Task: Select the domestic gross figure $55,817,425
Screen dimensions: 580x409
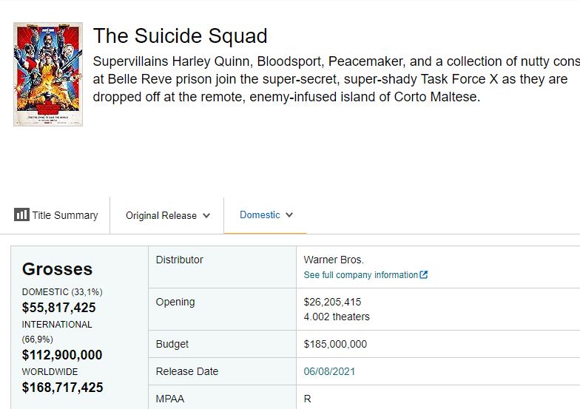Action: click(x=59, y=308)
